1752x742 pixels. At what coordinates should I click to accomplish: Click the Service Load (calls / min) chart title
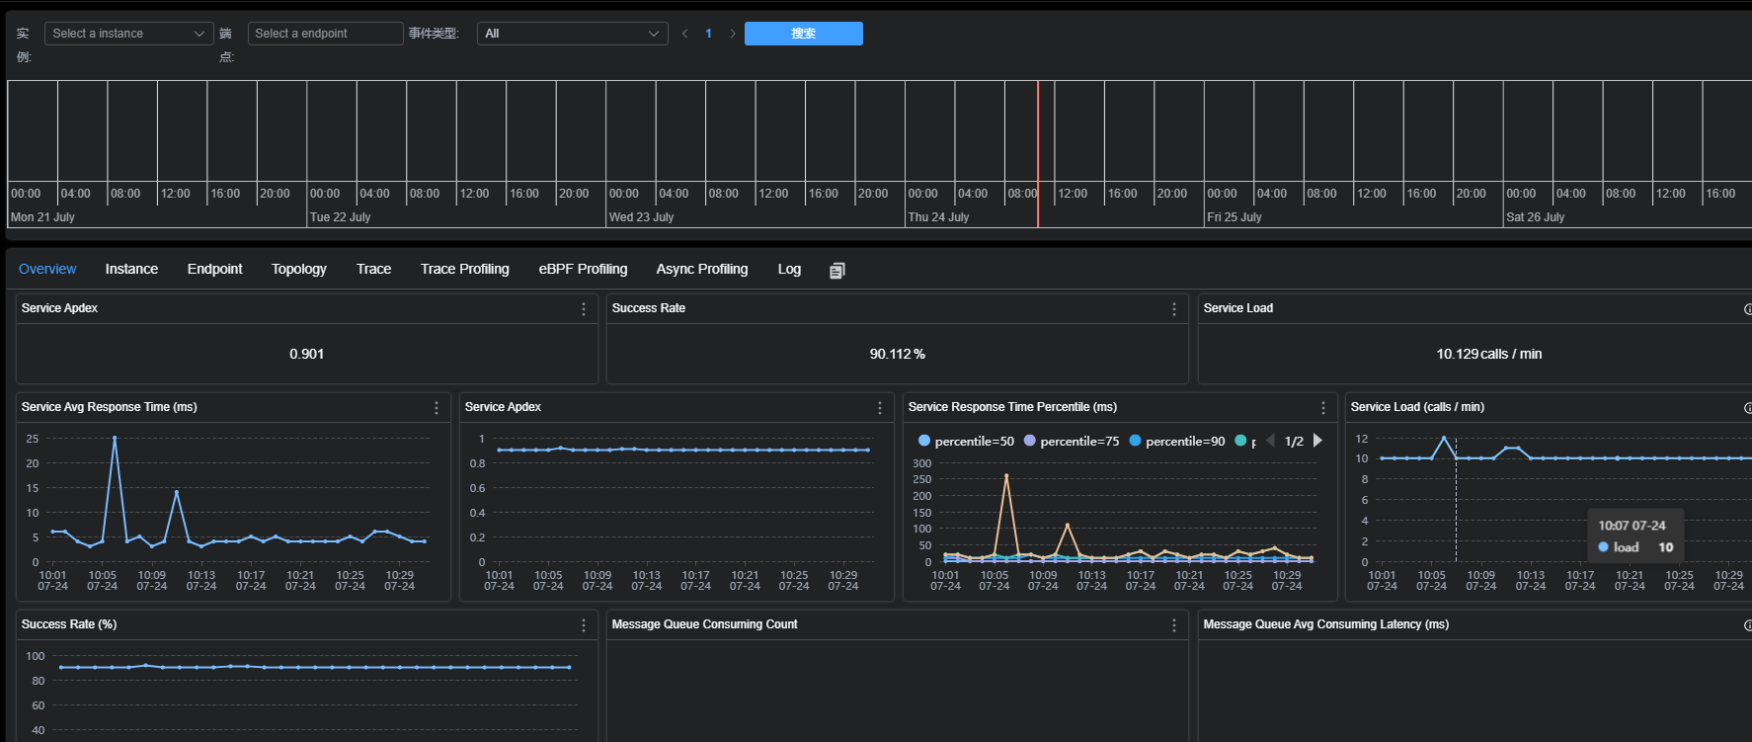(1417, 407)
